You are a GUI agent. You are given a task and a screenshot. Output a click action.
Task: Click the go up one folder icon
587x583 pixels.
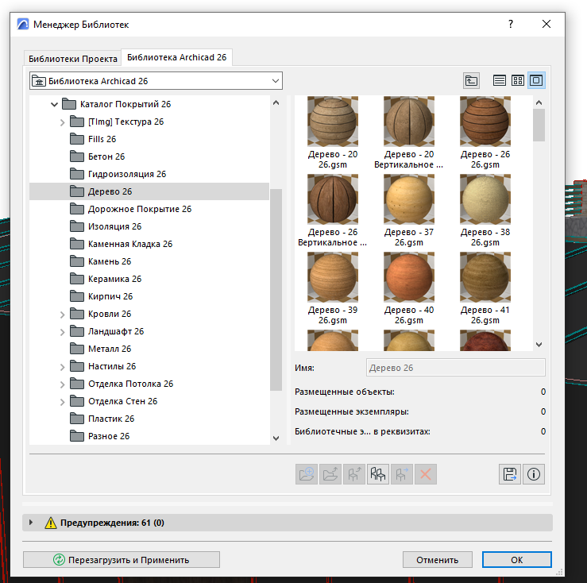[x=471, y=80]
